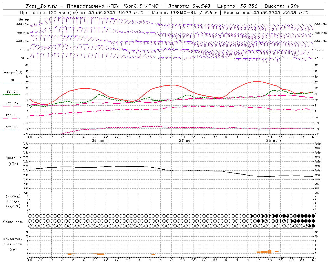Click the 1040 label on left pressure axis
The image size is (328, 262).
coord(26,144)
